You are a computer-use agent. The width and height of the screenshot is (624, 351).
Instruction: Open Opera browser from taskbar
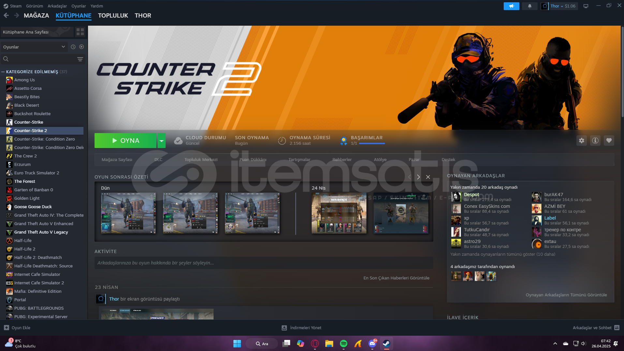[x=315, y=344]
